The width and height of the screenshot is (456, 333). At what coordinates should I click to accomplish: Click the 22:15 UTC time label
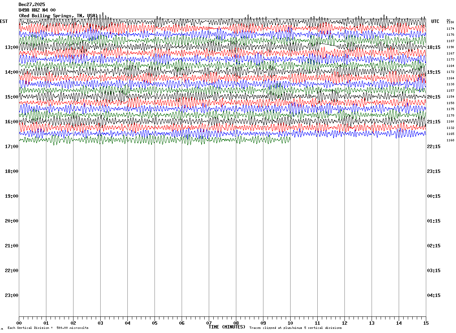tap(434, 147)
